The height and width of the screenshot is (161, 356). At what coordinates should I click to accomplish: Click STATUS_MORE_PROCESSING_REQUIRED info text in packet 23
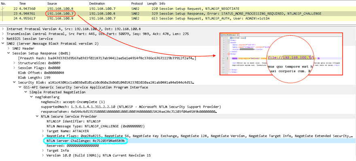(x=253, y=14)
